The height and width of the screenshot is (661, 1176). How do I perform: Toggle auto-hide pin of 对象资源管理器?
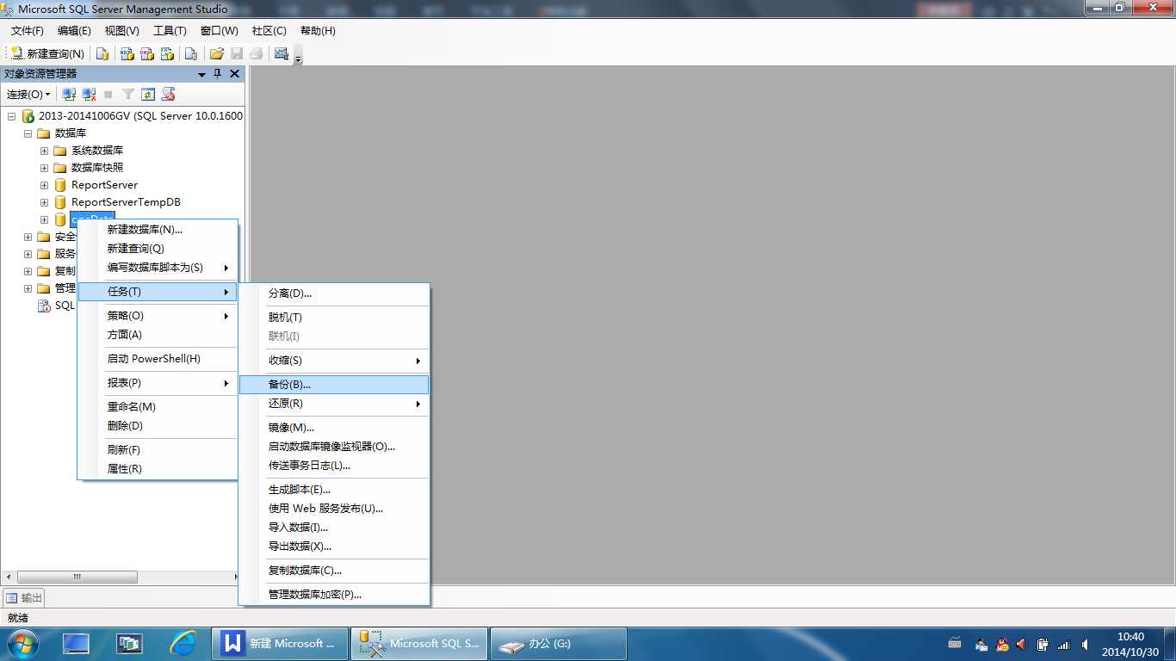[x=218, y=74]
